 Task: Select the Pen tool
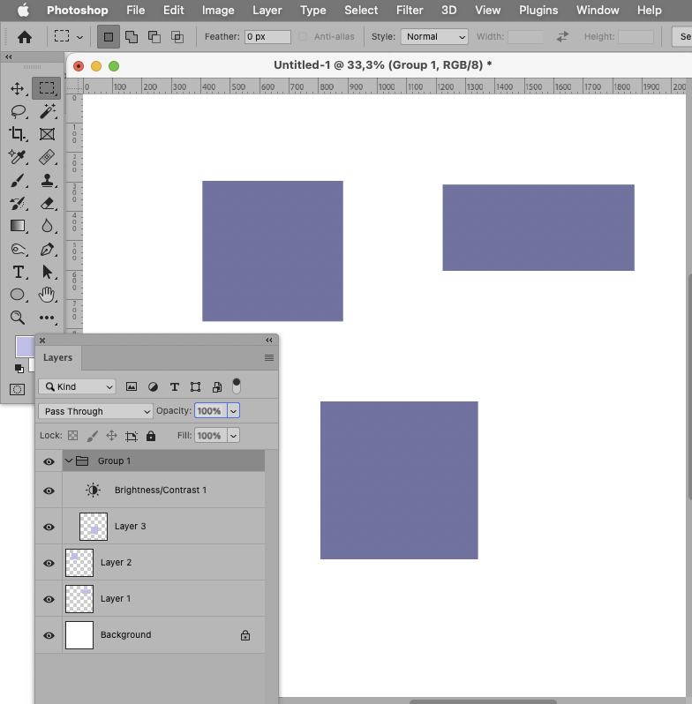point(47,249)
